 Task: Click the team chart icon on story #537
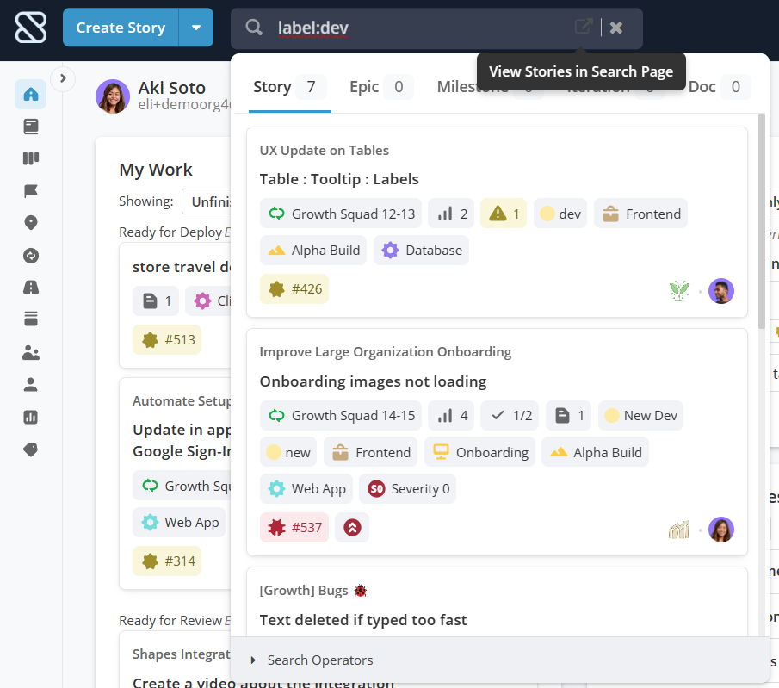click(679, 530)
